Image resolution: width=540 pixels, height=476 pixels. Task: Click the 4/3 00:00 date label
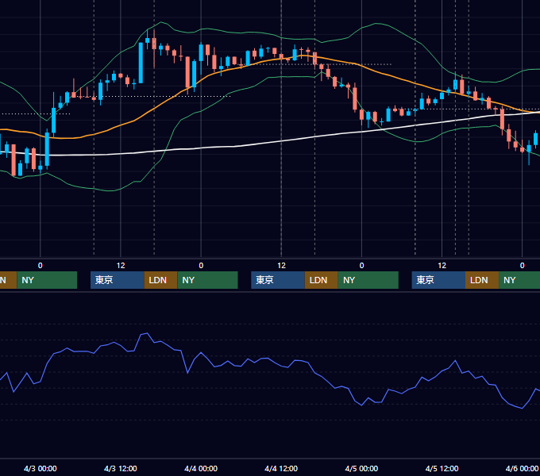(40, 468)
